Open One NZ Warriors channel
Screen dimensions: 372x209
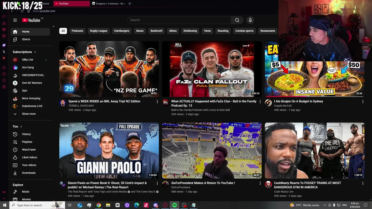pyautogui.click(x=30, y=83)
